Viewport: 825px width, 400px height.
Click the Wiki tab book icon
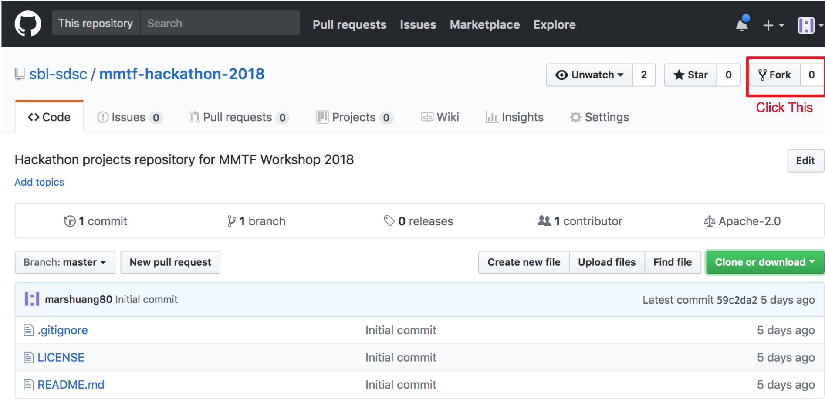tap(427, 117)
